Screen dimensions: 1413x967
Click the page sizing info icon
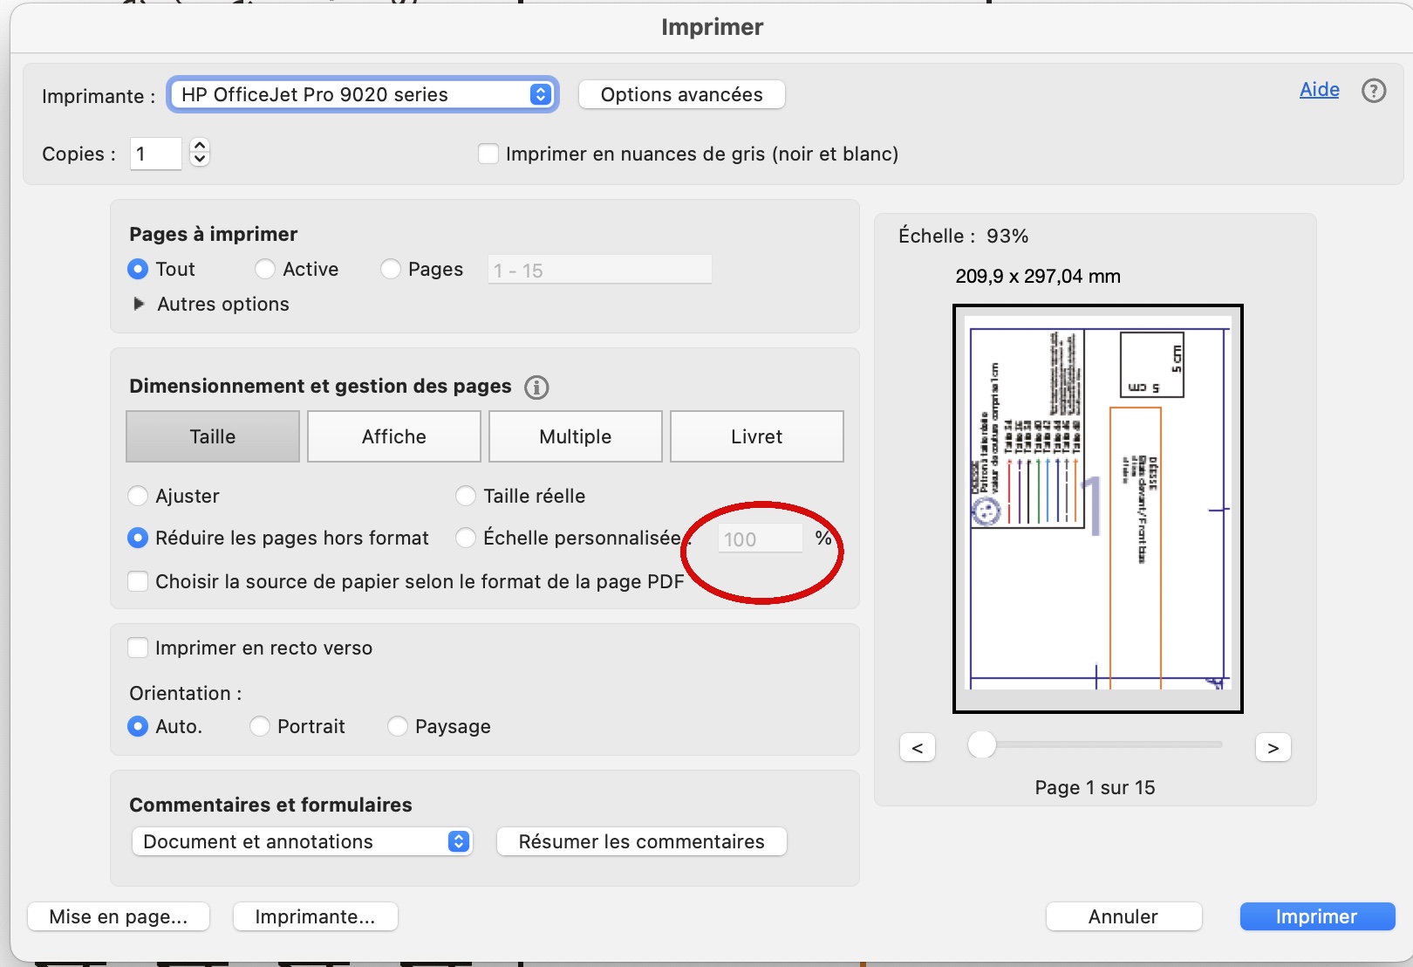536,387
